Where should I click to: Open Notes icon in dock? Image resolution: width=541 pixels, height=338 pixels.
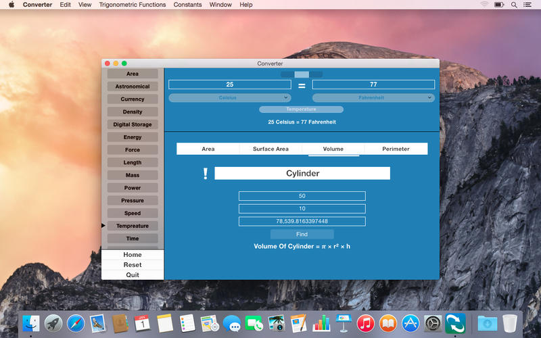(x=164, y=324)
